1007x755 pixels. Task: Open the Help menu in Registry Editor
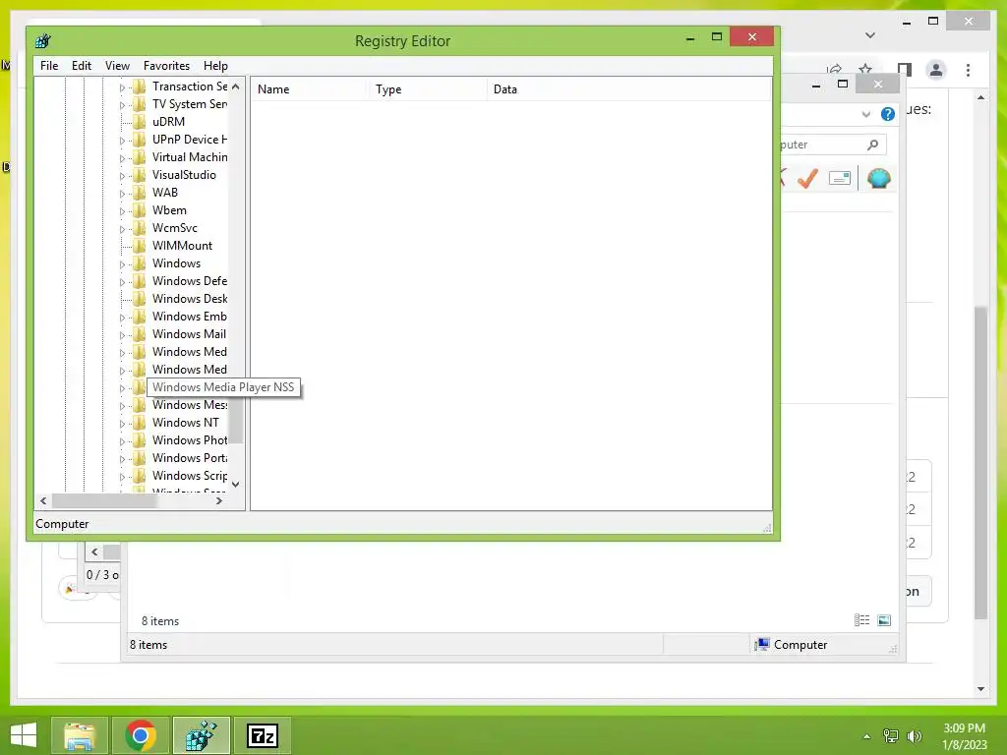[x=215, y=66]
